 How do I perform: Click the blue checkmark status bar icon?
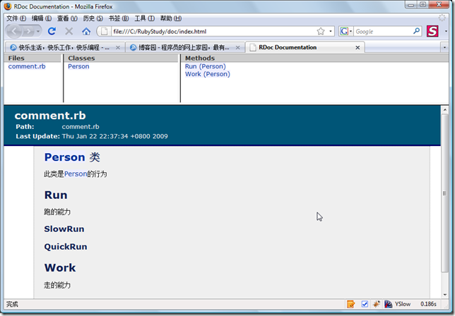[x=365, y=304]
